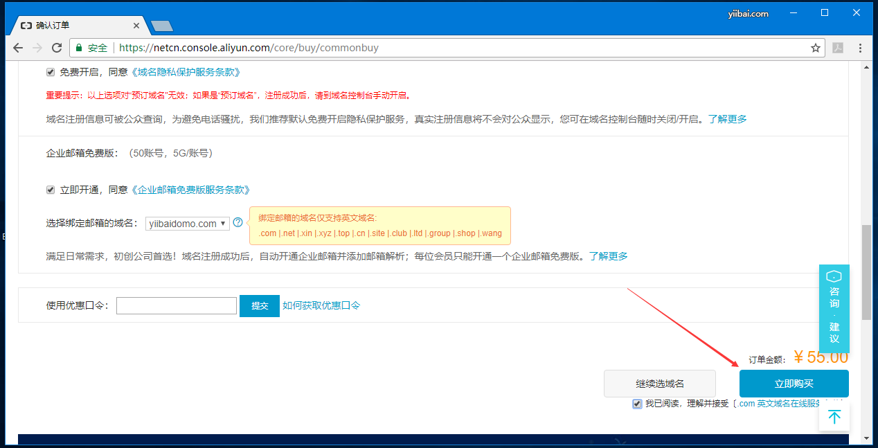Screen dimensions: 878x448
Task: Open Chrome's three-dot menu
Action: click(860, 48)
